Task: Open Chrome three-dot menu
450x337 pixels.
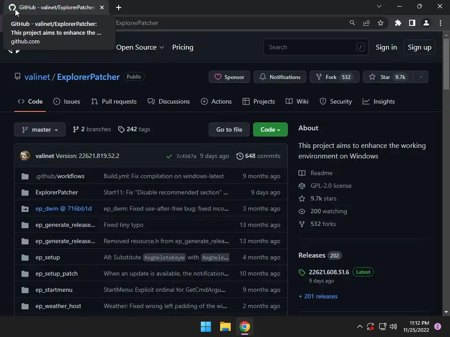Action: (x=440, y=23)
